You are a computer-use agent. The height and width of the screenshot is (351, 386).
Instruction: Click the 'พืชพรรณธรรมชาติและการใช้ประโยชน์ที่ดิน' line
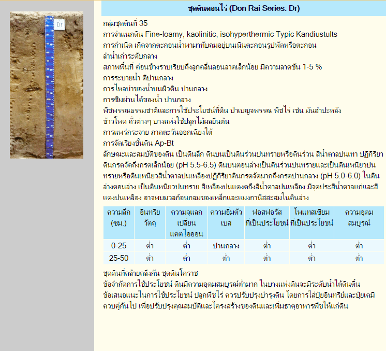(222, 110)
